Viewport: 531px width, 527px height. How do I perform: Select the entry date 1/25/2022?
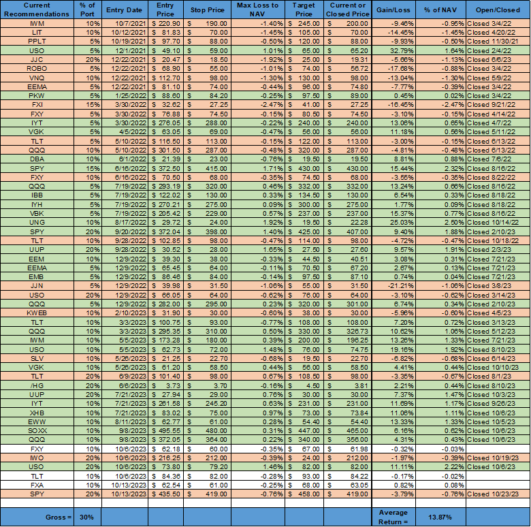tap(125, 95)
